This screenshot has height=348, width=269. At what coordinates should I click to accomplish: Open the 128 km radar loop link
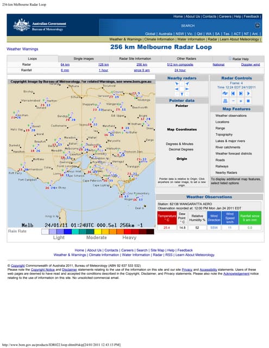[103, 65]
